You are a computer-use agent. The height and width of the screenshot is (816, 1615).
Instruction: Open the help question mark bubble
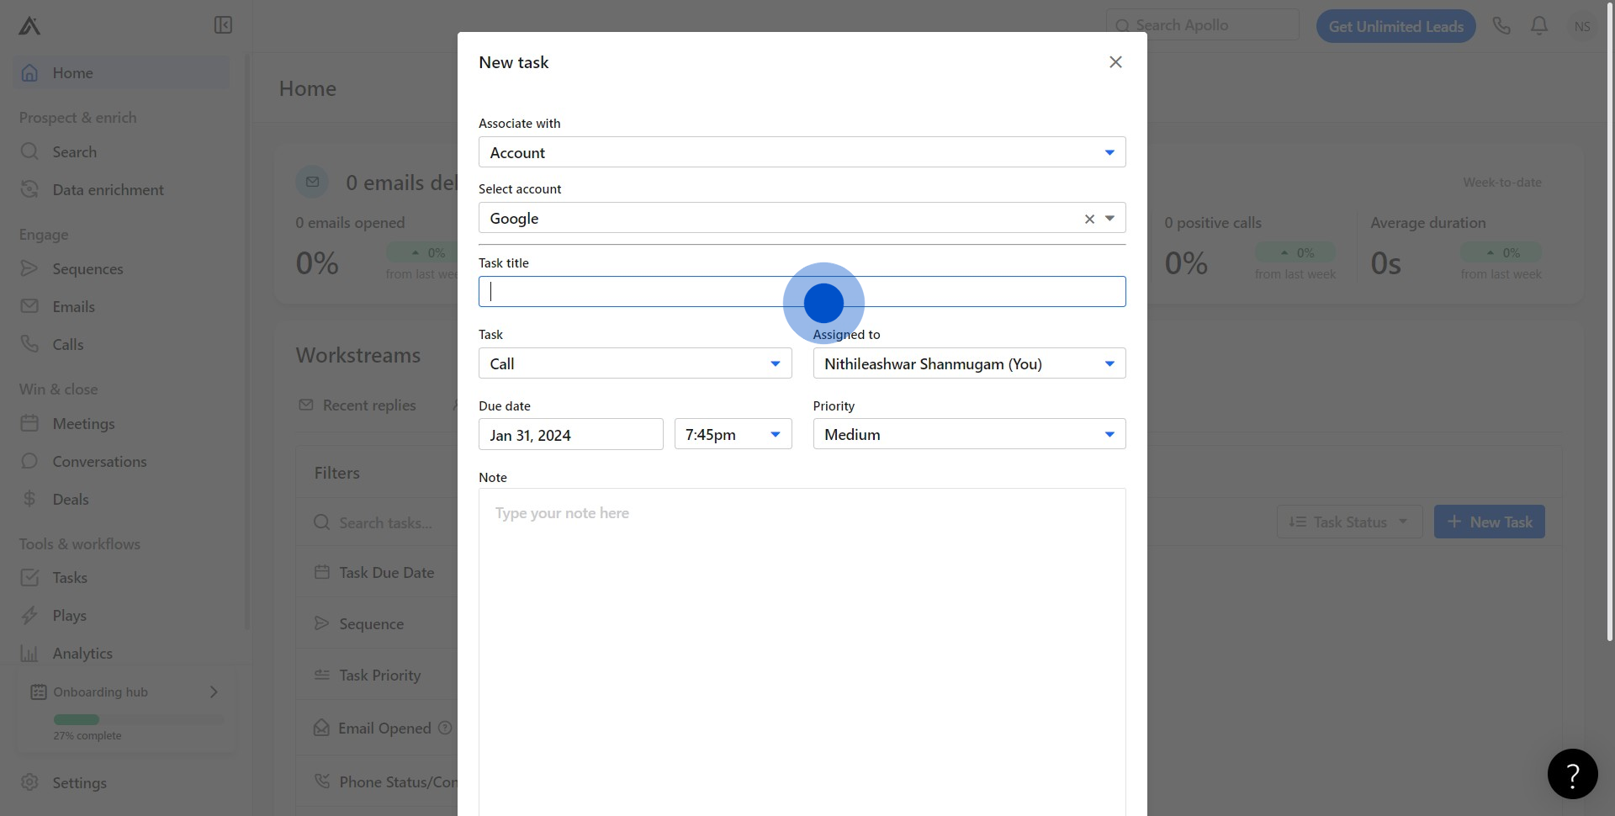(x=1572, y=774)
